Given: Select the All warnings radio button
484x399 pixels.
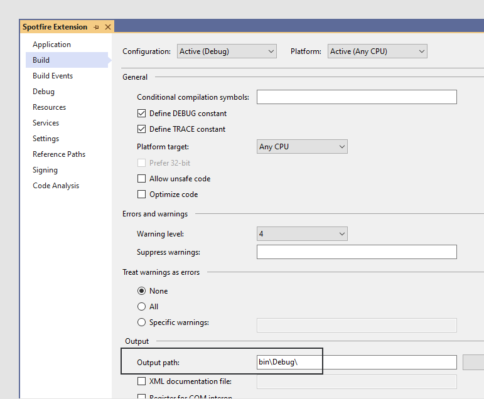Looking at the screenshot, I should coord(142,307).
